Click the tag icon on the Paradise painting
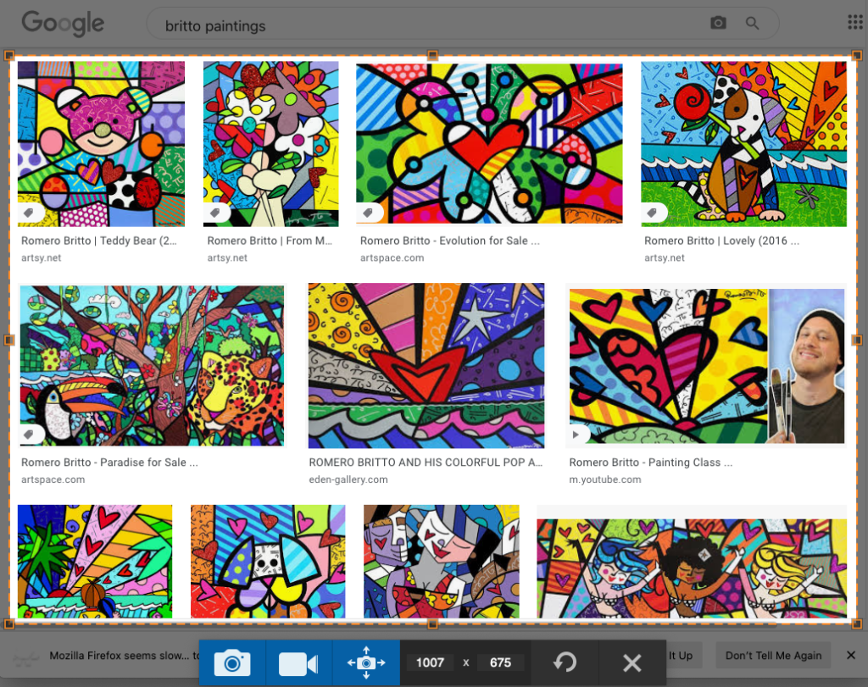The height and width of the screenshot is (687, 868). click(x=30, y=435)
